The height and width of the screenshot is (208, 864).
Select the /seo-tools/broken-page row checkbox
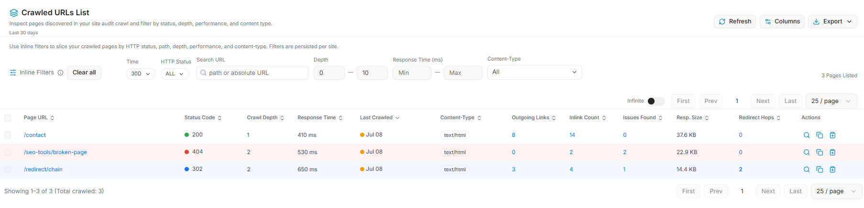tap(8, 152)
